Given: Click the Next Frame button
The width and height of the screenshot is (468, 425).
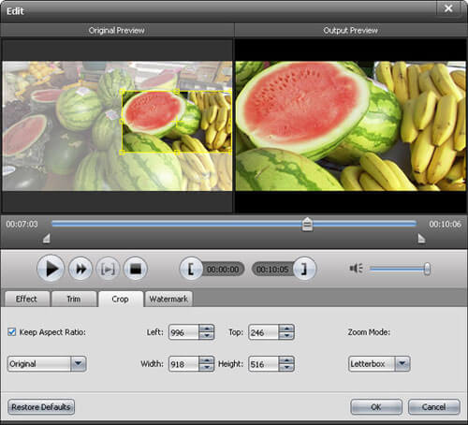Looking at the screenshot, I should pos(108,269).
